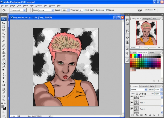Select the Notes tool
This screenshot has width=164, height=118.
click(x=4, y=89)
